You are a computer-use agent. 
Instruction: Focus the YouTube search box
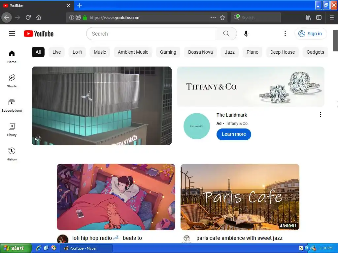tap(151, 34)
